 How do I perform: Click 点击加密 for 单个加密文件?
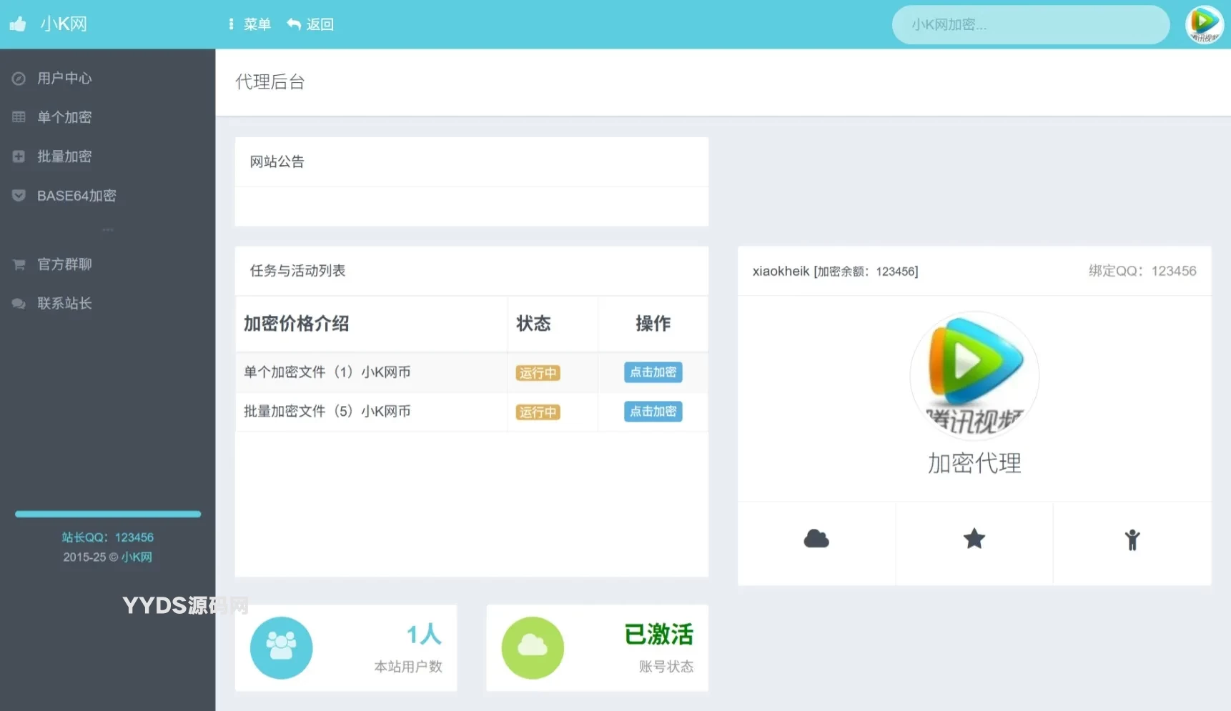(x=652, y=372)
